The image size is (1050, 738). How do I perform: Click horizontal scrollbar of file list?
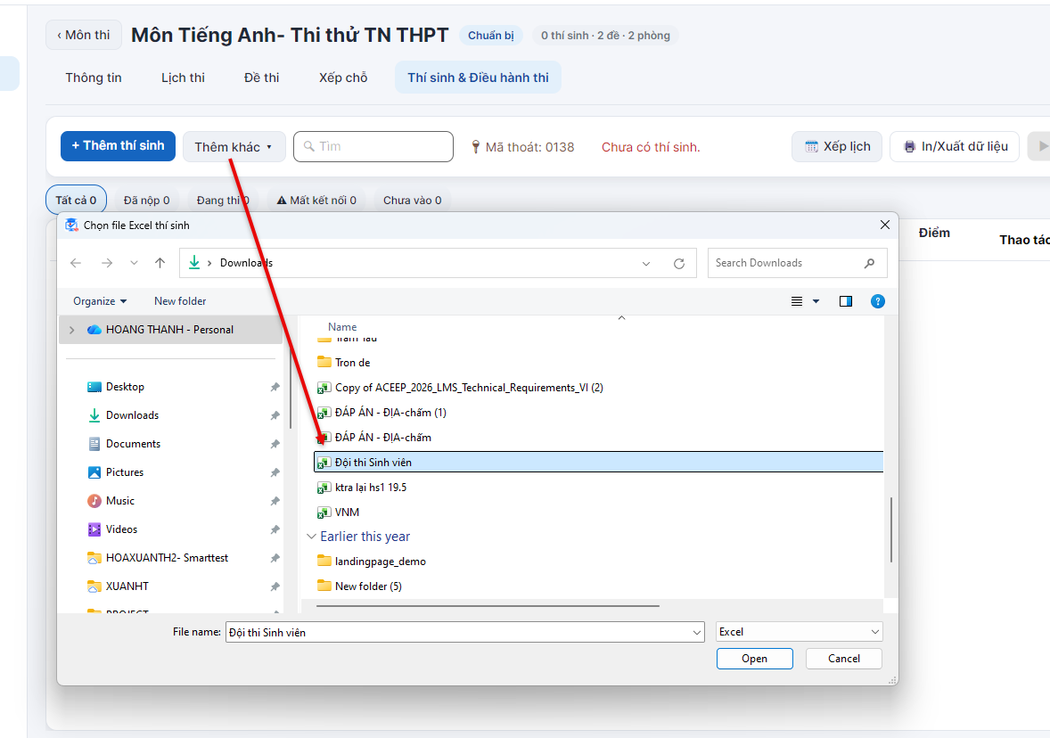click(488, 606)
